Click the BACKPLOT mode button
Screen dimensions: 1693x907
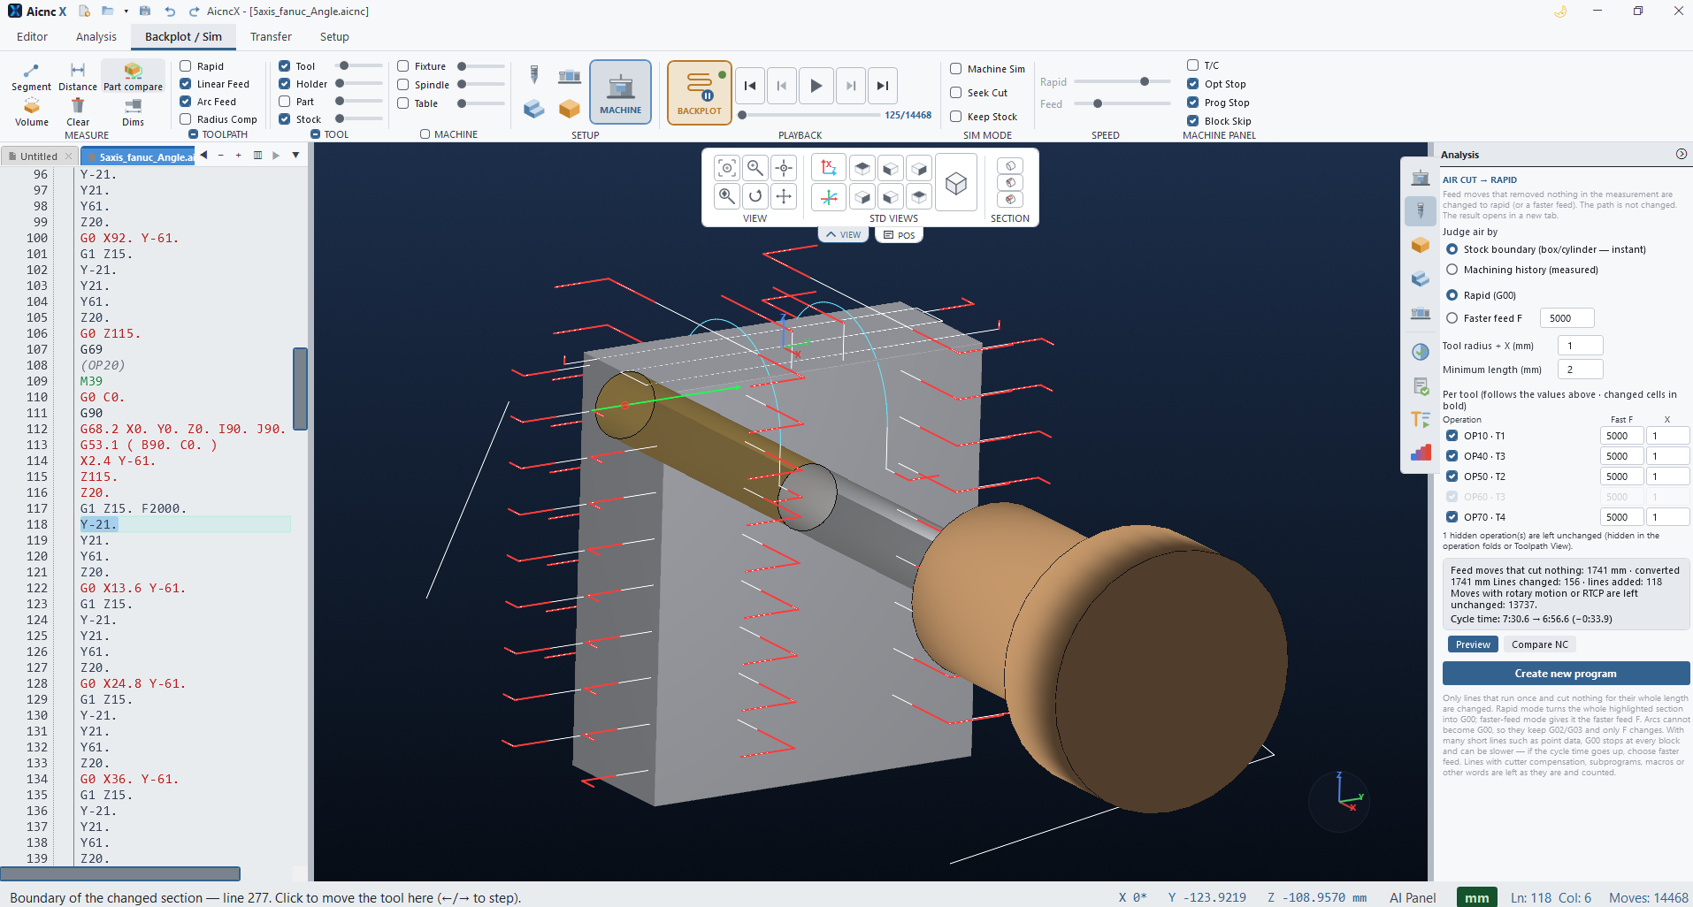tap(699, 92)
